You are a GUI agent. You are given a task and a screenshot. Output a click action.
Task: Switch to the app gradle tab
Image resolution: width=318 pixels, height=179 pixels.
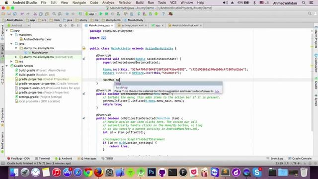(x=158, y=25)
